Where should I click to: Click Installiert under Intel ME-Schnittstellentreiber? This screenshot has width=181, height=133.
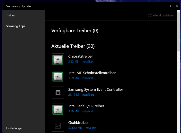point(87,78)
